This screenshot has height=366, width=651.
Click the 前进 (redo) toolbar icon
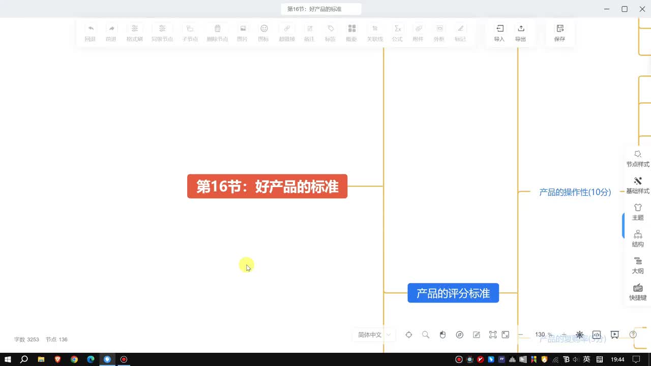[111, 29]
